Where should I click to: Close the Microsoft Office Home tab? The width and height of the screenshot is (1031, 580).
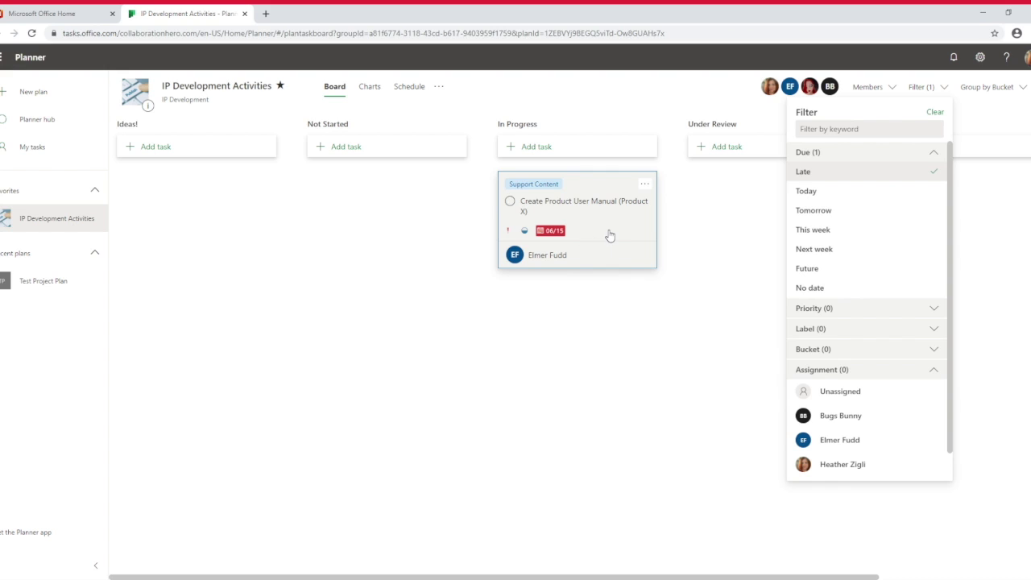113,14
